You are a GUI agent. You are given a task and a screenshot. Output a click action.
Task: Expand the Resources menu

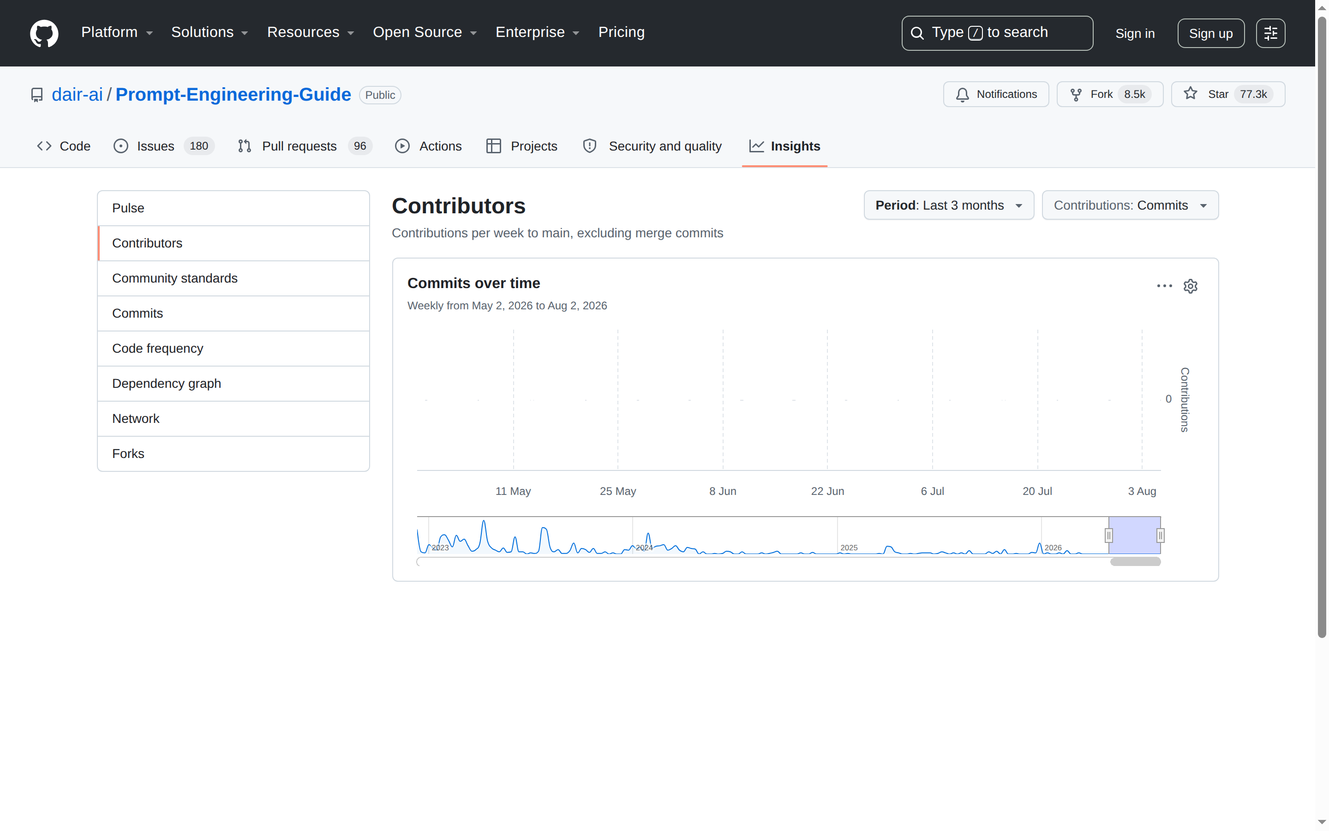pos(310,32)
